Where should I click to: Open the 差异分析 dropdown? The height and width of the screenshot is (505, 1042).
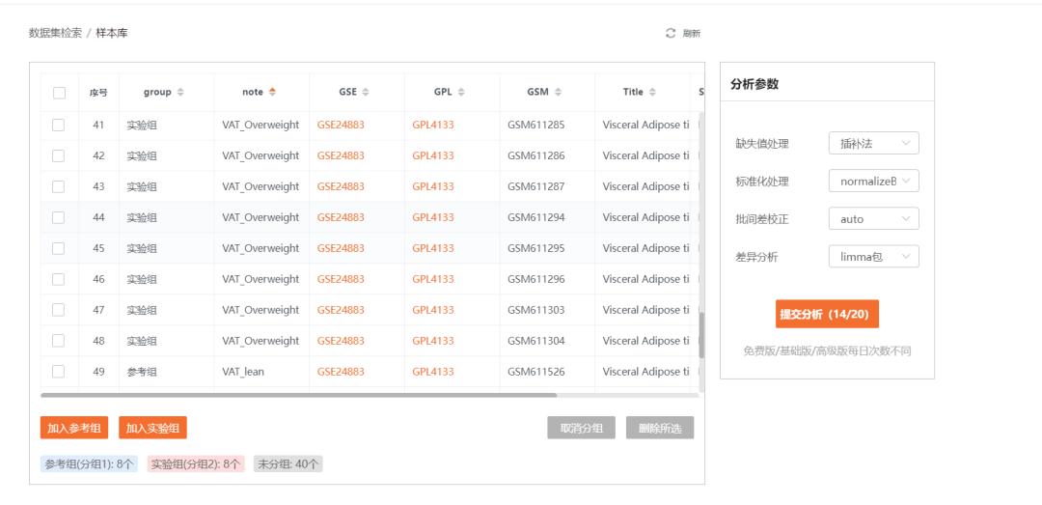coord(874,257)
